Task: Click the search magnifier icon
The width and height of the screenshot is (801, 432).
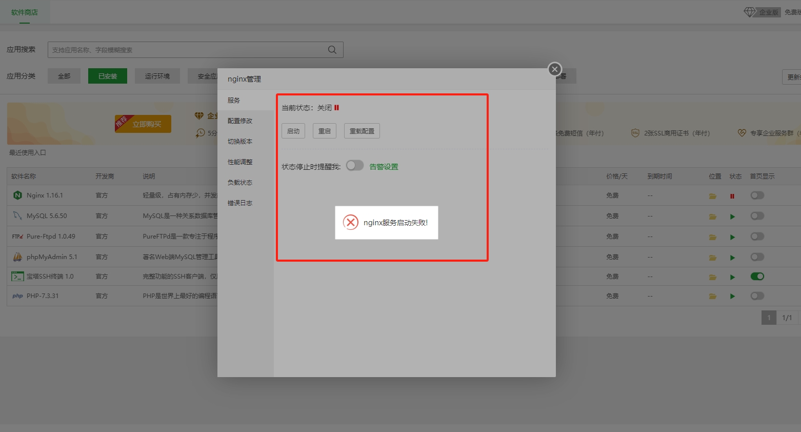Action: pos(332,50)
